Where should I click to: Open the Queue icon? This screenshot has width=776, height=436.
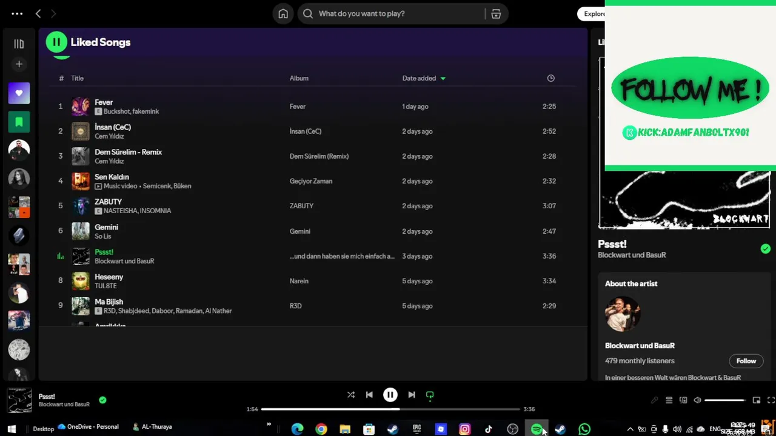click(x=669, y=400)
